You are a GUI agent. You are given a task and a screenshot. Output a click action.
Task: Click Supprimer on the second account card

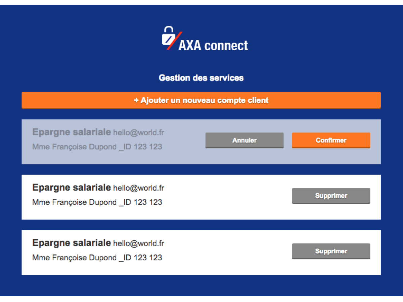[x=331, y=196]
